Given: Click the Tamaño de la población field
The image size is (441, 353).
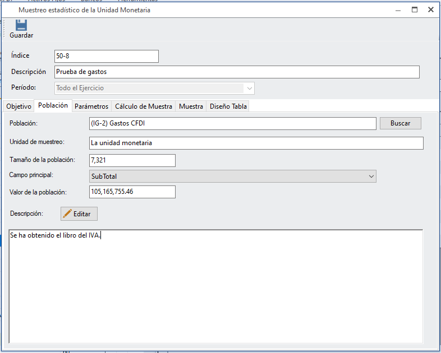Looking at the screenshot, I should point(132,161).
